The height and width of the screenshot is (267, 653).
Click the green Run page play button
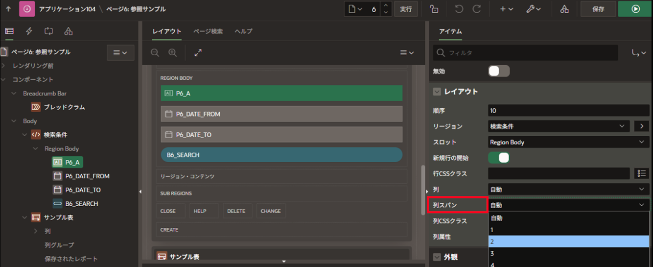click(x=635, y=9)
